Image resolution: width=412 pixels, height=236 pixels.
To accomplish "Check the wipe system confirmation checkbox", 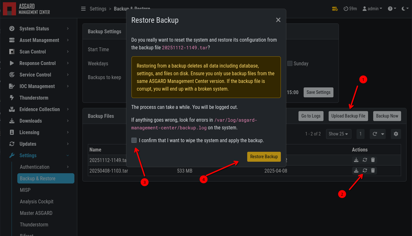I will point(134,140).
